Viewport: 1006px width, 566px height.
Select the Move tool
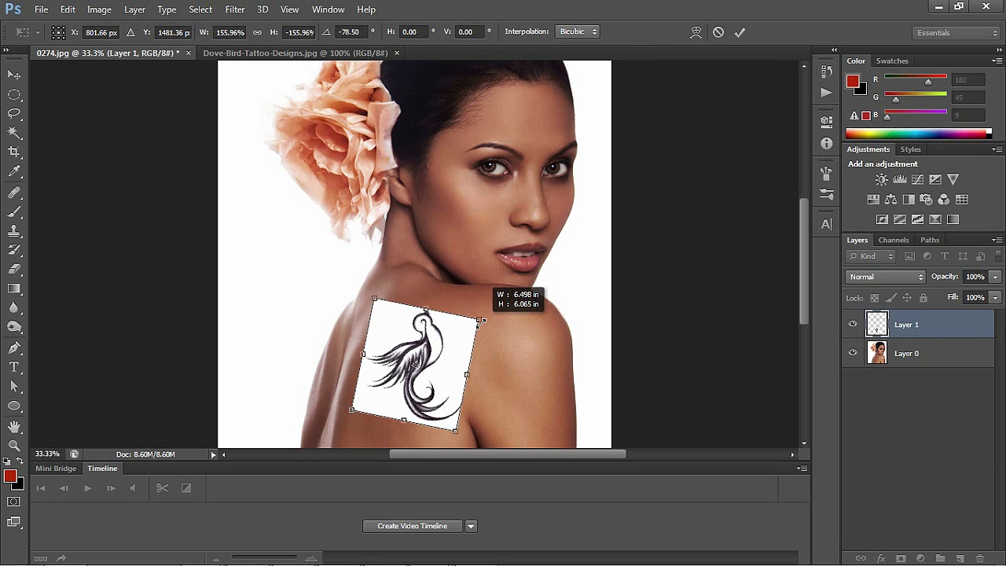pos(14,75)
